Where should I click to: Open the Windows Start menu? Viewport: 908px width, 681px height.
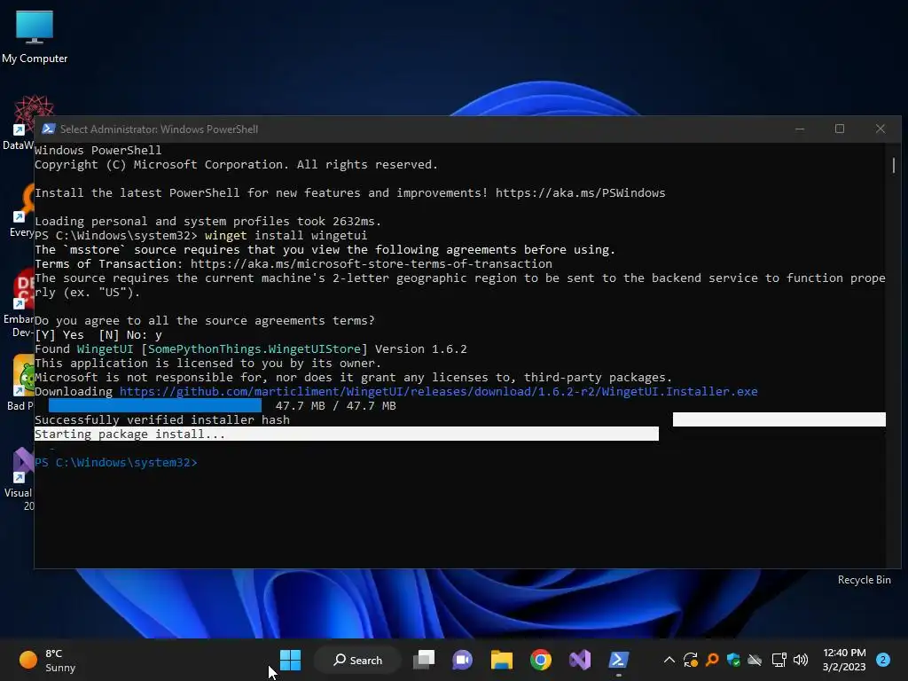point(290,660)
